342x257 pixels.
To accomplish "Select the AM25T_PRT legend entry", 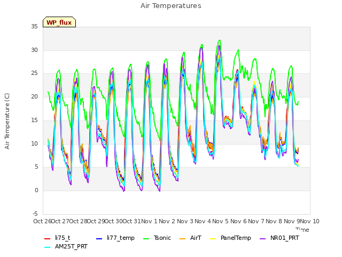I will click(66, 247).
